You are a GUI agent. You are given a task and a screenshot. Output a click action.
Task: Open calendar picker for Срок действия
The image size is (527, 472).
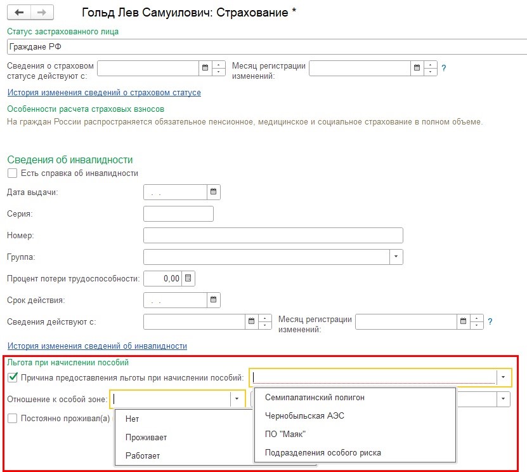pos(213,300)
